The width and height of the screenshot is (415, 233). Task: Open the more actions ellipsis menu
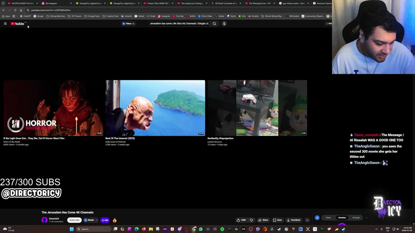click(307, 220)
